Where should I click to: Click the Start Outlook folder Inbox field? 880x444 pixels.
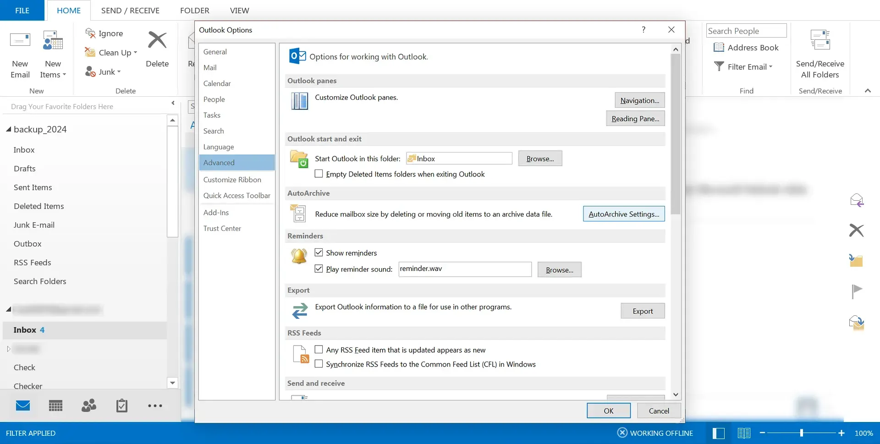pos(459,159)
